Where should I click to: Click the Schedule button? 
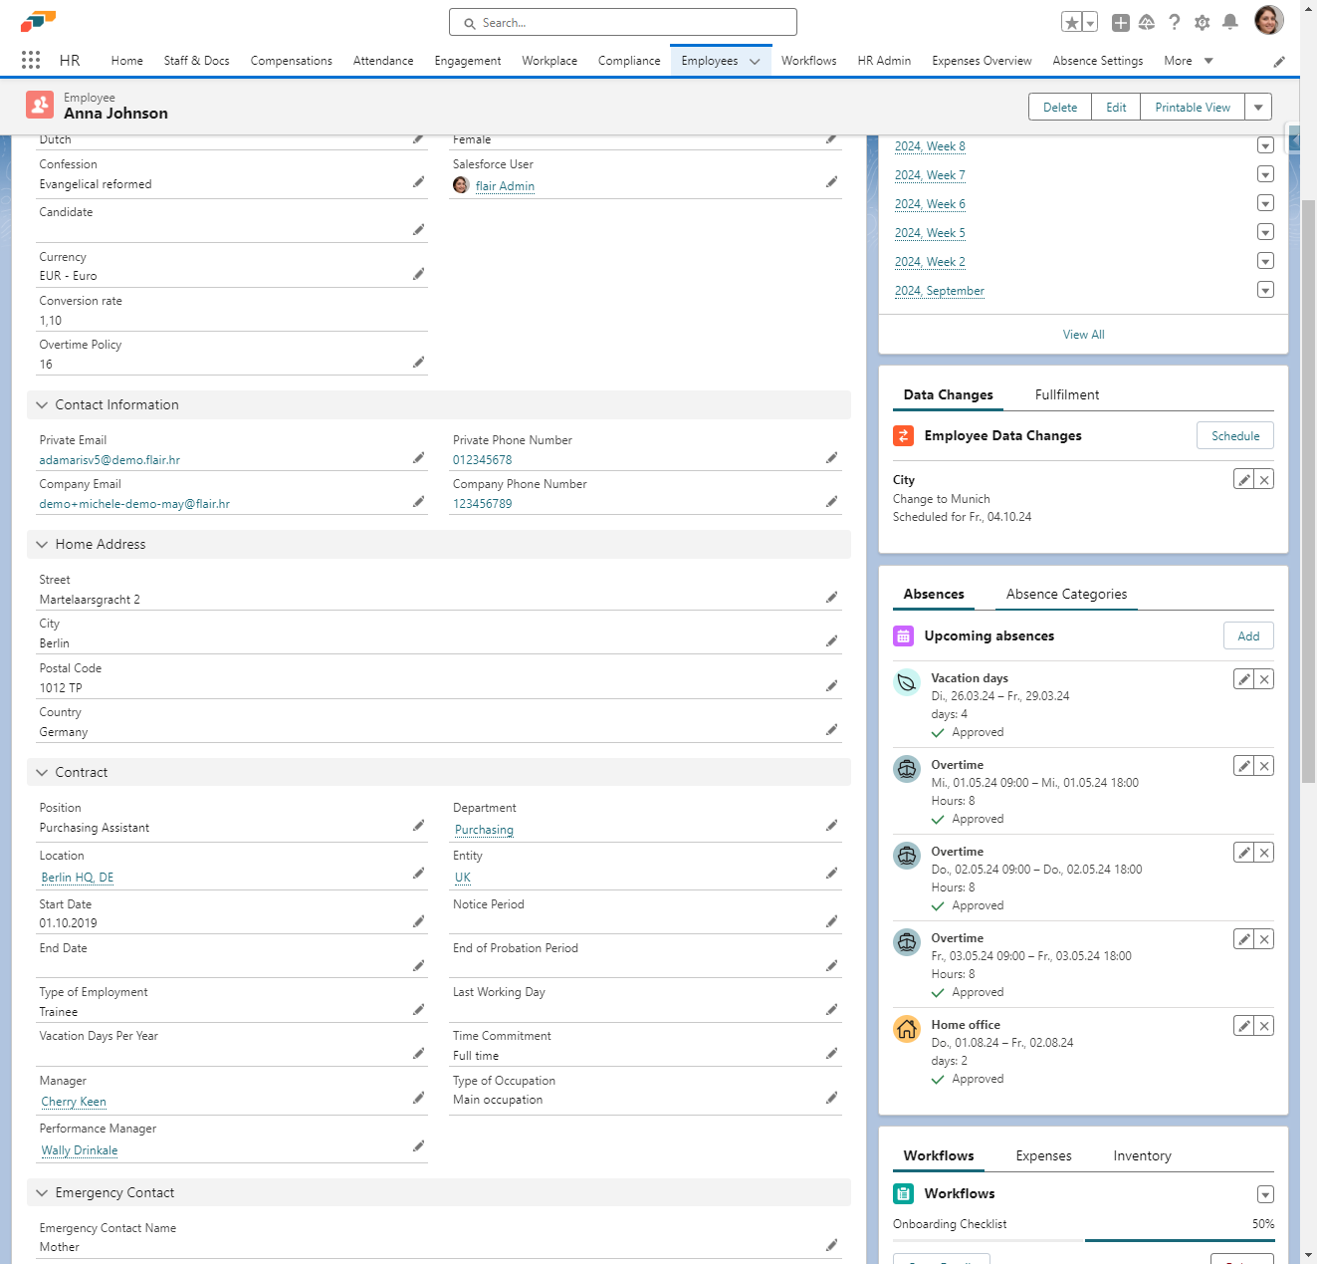(1234, 436)
